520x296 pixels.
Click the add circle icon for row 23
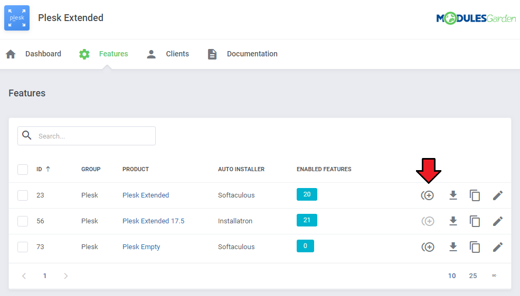point(428,195)
